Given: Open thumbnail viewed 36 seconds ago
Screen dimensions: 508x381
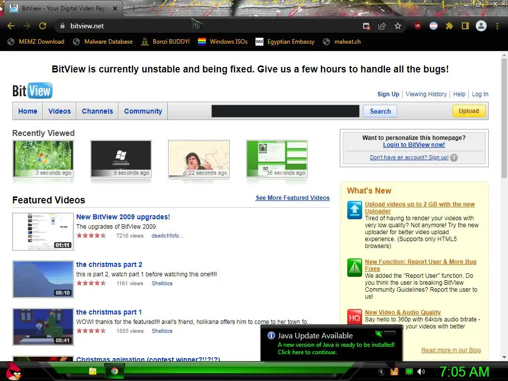Looking at the screenshot, I should 277,159.
